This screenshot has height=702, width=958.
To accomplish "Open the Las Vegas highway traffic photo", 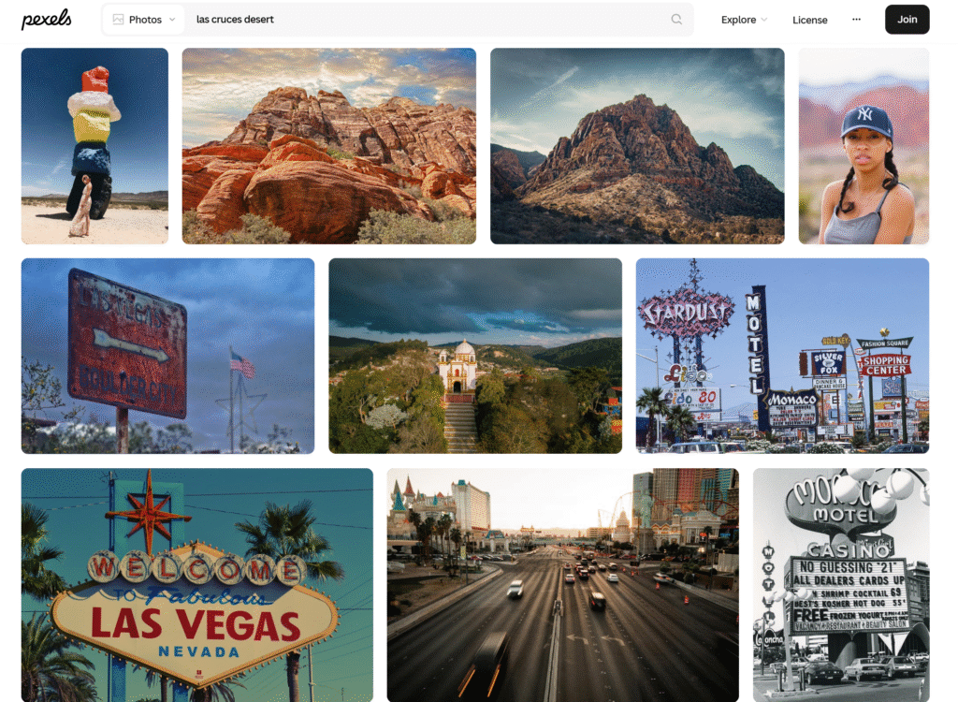I will [562, 585].
